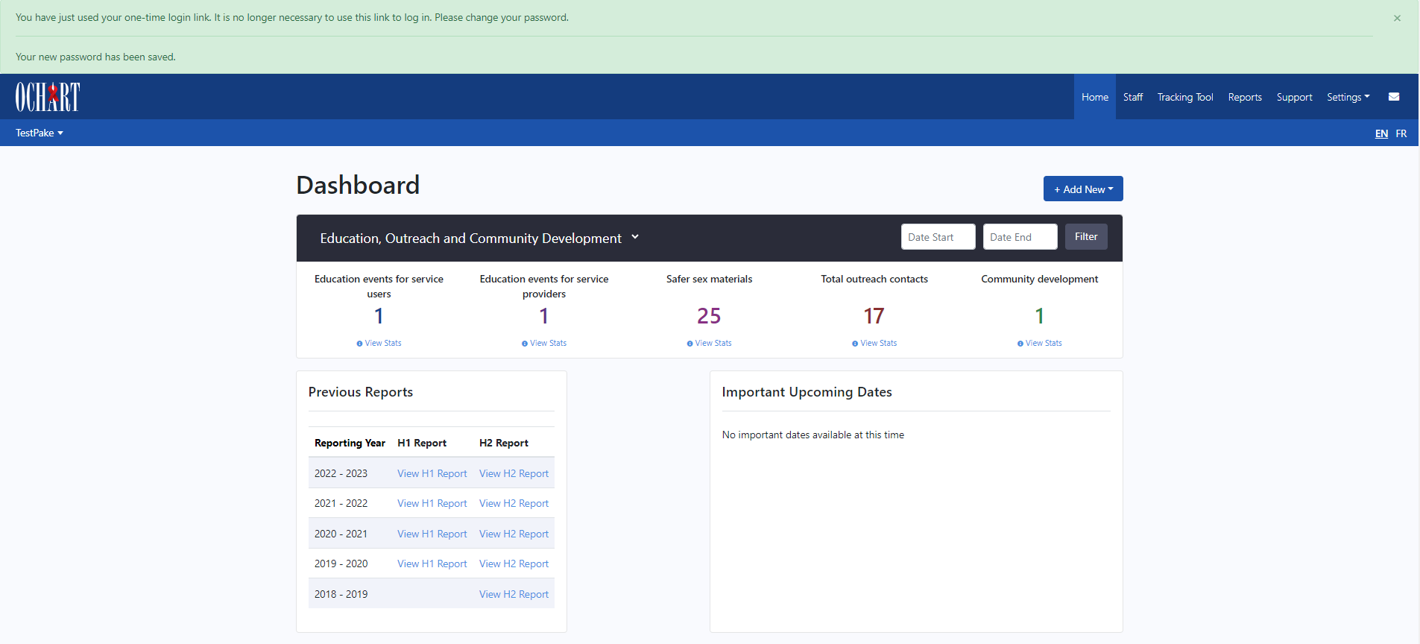Open the Support menu item
This screenshot has width=1420, height=644.
tap(1294, 97)
